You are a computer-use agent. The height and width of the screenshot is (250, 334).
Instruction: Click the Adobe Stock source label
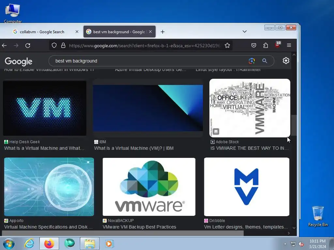pyautogui.click(x=227, y=142)
